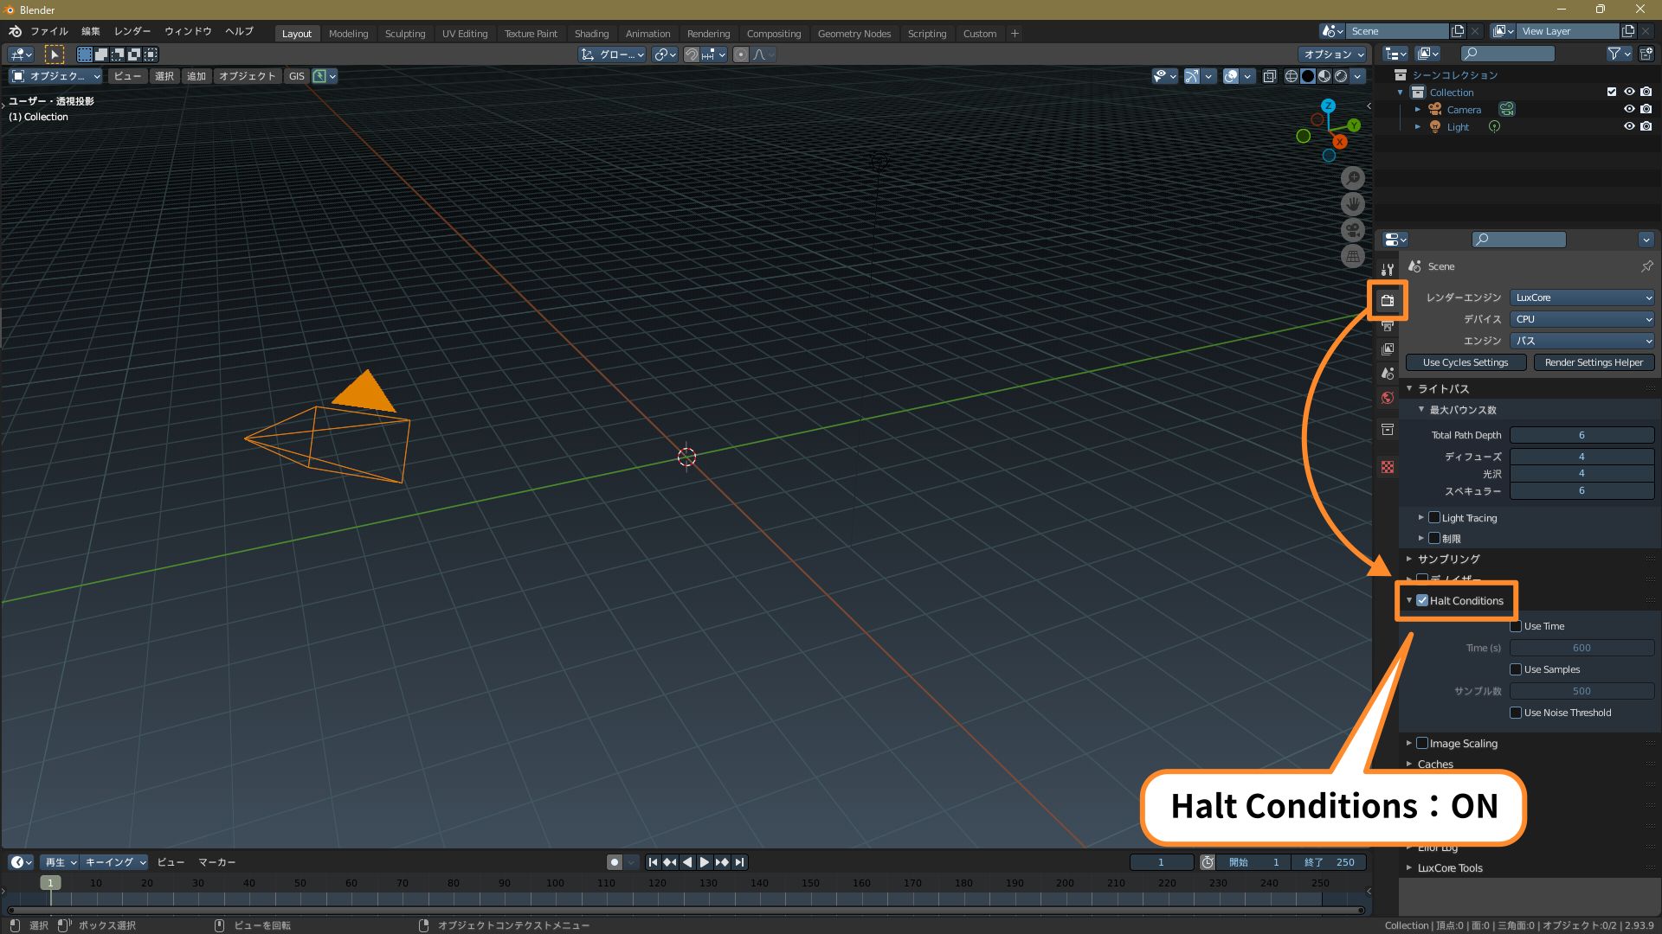Open the World properties tab icon
Viewport: 1662px width, 934px height.
pyautogui.click(x=1388, y=398)
